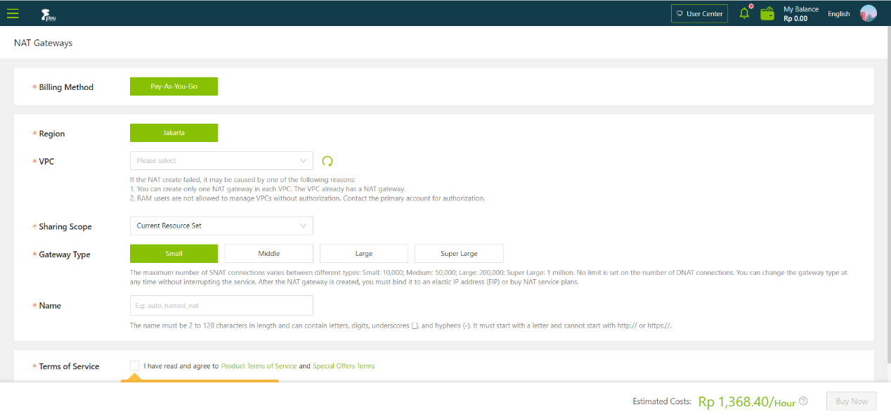
Task: Open the User Center
Action: coord(699,14)
